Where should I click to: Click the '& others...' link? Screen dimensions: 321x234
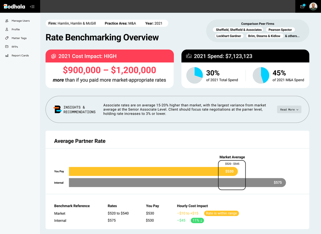point(292,36)
